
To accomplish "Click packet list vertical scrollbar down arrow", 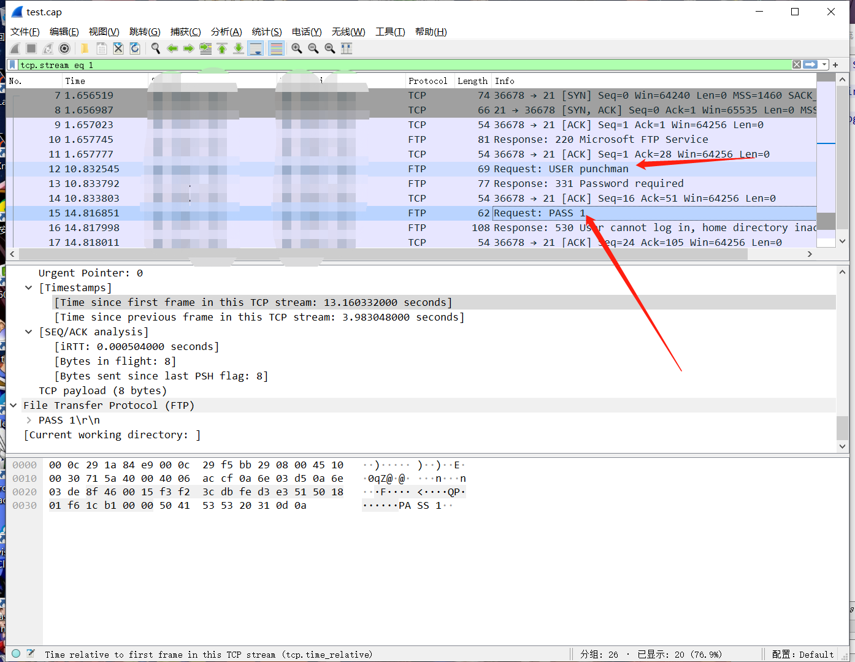I will (x=842, y=241).
